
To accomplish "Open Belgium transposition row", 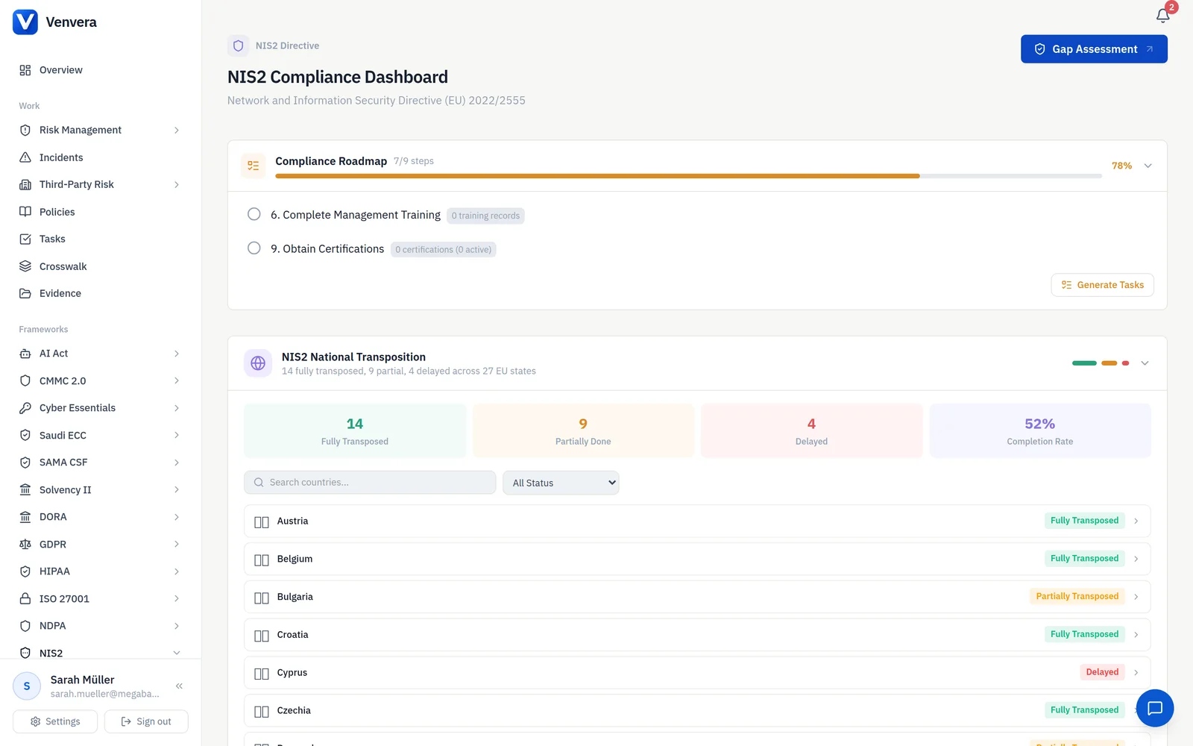I will 697,559.
